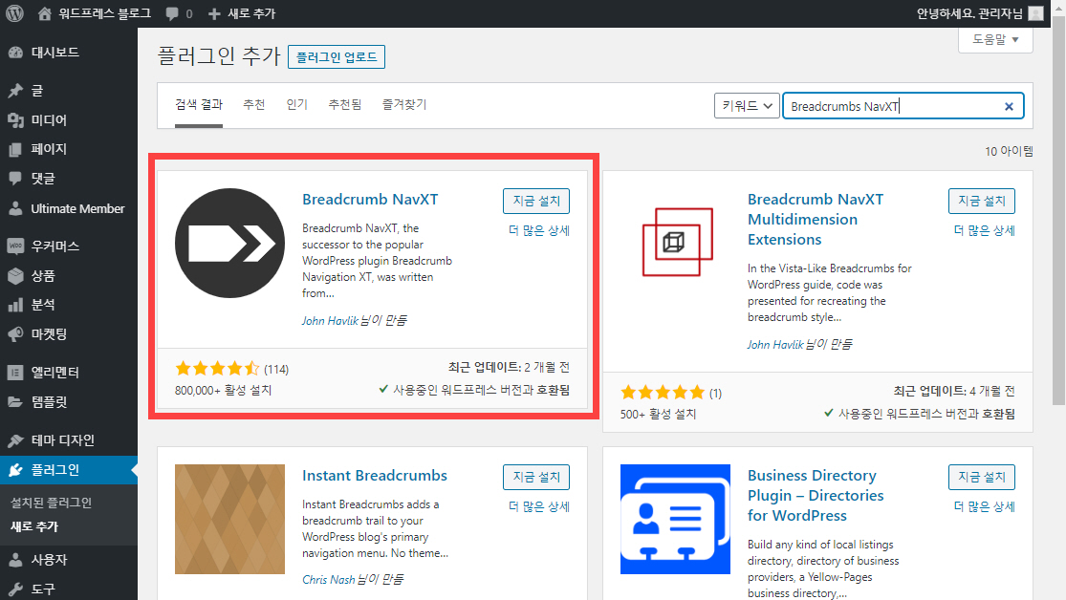Viewport: 1066px width, 600px height.
Task: Open the comments bubble icon in admin bar
Action: coord(172,13)
